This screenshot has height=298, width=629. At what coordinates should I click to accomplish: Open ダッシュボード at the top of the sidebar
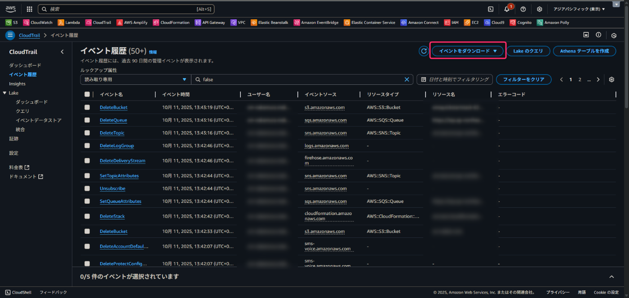click(25, 66)
